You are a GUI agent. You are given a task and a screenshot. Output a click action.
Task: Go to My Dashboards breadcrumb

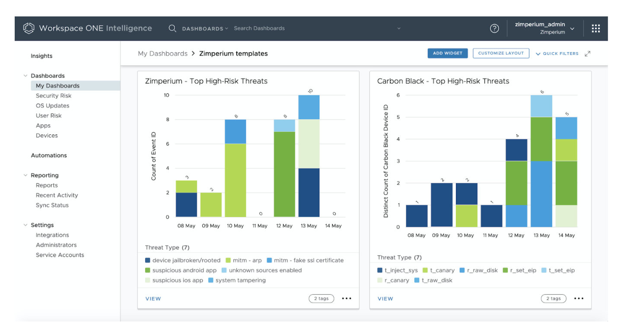tap(162, 54)
